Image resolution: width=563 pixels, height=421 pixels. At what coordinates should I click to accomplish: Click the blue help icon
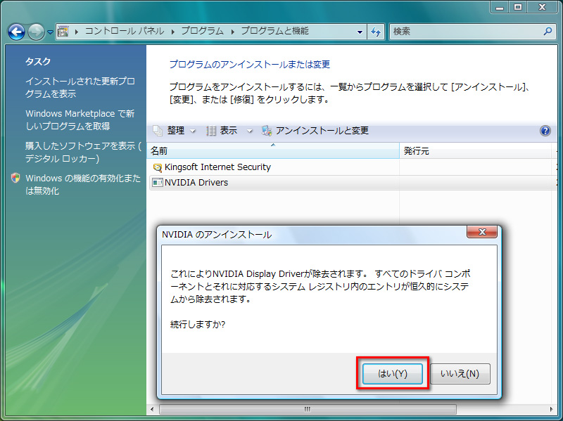[545, 131]
